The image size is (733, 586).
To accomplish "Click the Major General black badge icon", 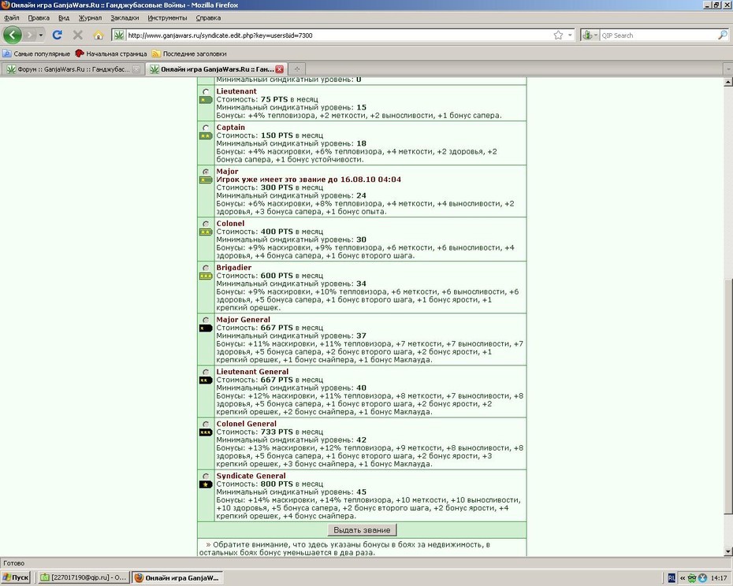I will [x=206, y=328].
